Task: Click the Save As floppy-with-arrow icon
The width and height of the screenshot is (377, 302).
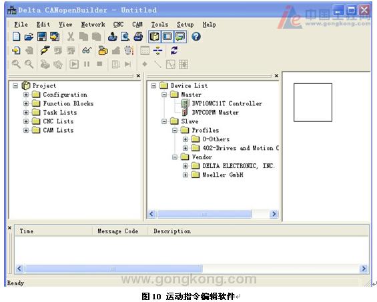Action: pyautogui.click(x=55, y=37)
